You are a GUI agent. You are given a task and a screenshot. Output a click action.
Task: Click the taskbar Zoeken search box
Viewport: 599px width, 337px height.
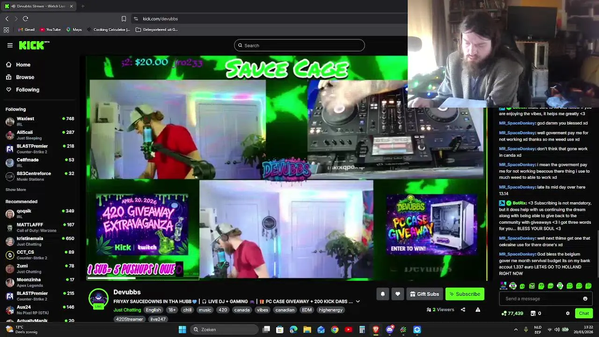[224, 330]
